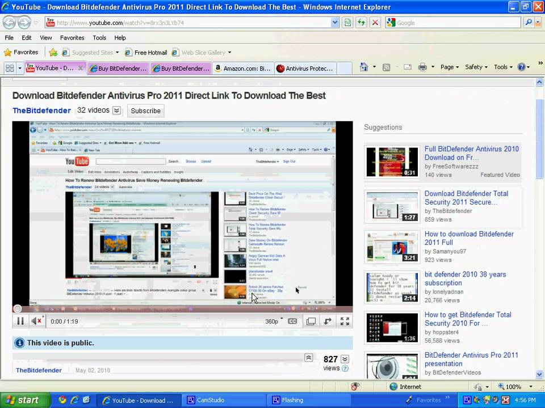Click the views help question icon
545x408 pixels.
pyautogui.click(x=345, y=368)
